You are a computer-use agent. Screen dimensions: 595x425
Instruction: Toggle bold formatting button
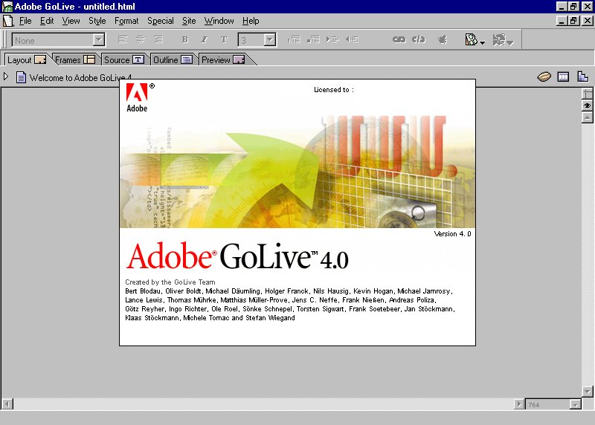click(x=185, y=39)
